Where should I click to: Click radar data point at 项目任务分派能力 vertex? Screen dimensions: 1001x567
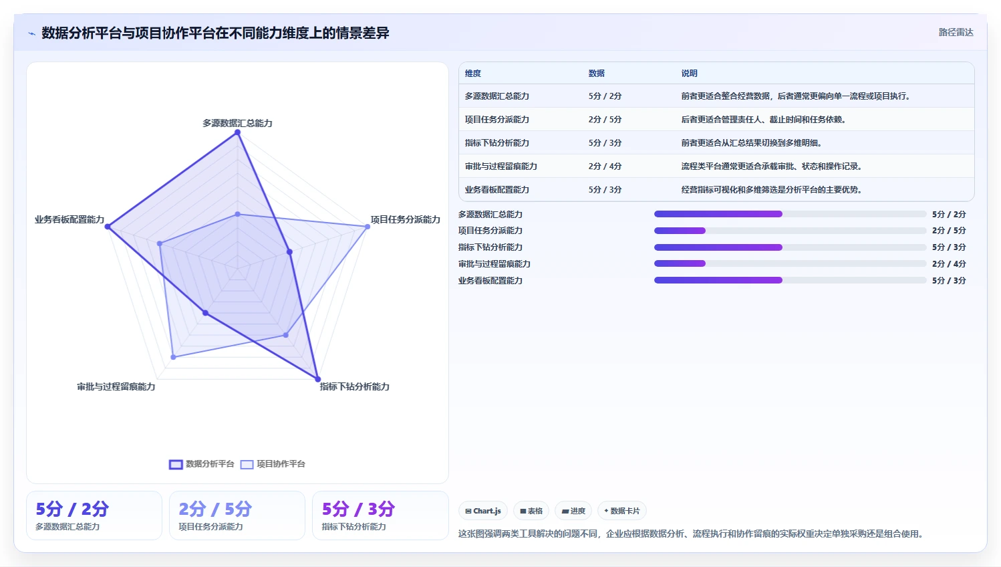coord(368,227)
